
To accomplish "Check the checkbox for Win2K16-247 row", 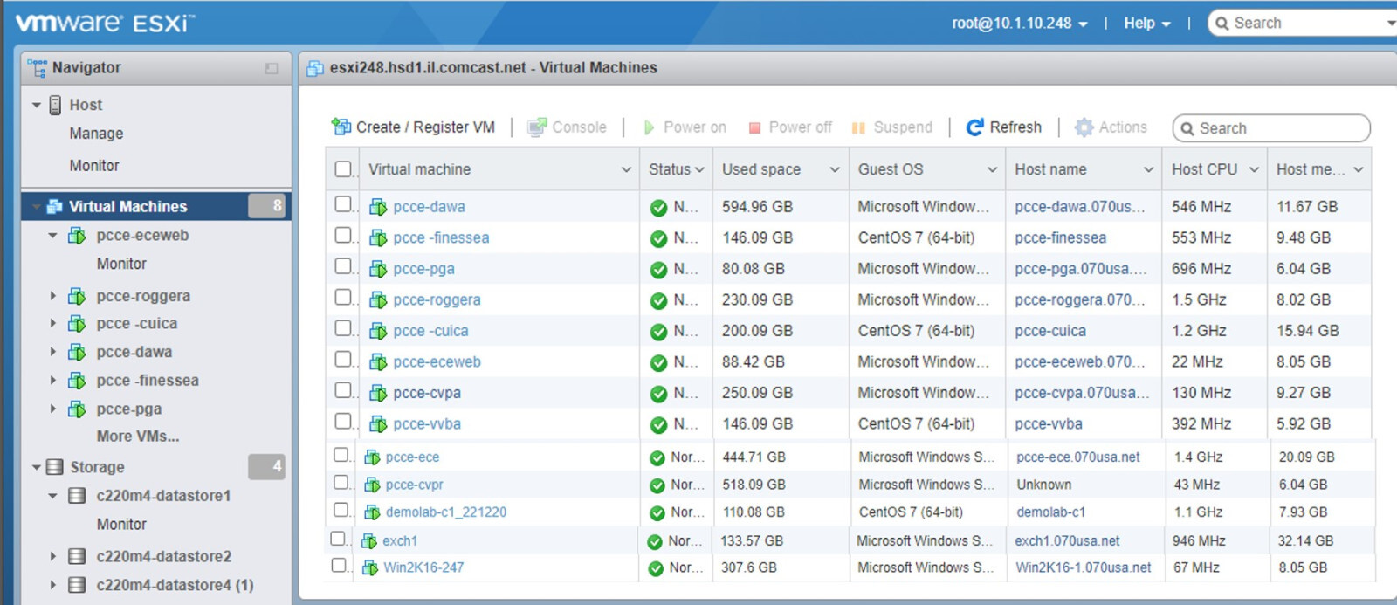I will coord(339,566).
